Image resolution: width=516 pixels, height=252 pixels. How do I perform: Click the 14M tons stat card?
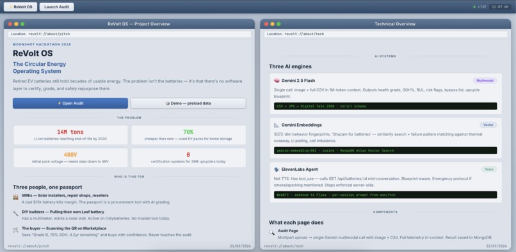[70, 135]
